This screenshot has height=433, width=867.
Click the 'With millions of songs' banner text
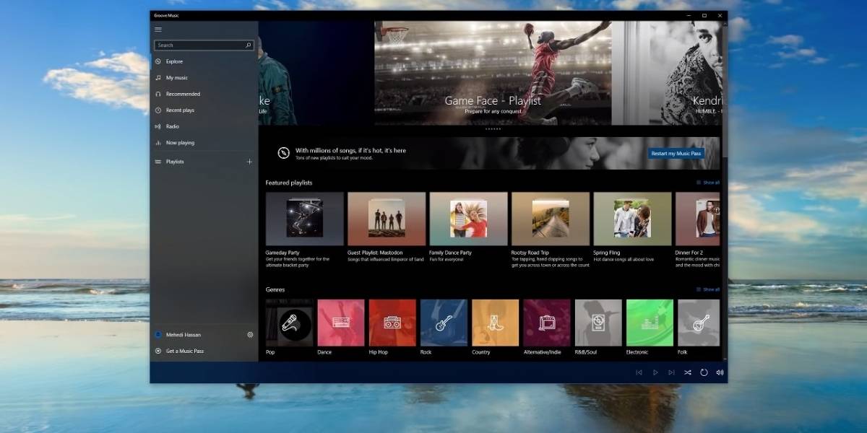[x=350, y=150]
